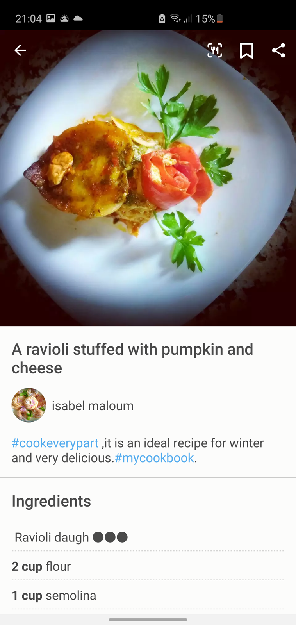Open author name isabel maloum
This screenshot has height=625, width=296.
pyautogui.click(x=93, y=406)
